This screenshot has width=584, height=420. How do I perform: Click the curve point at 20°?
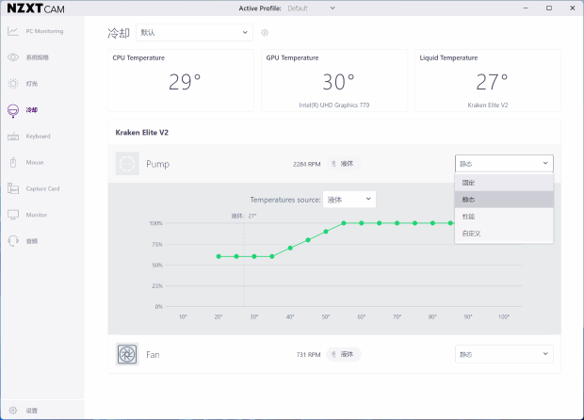219,256
